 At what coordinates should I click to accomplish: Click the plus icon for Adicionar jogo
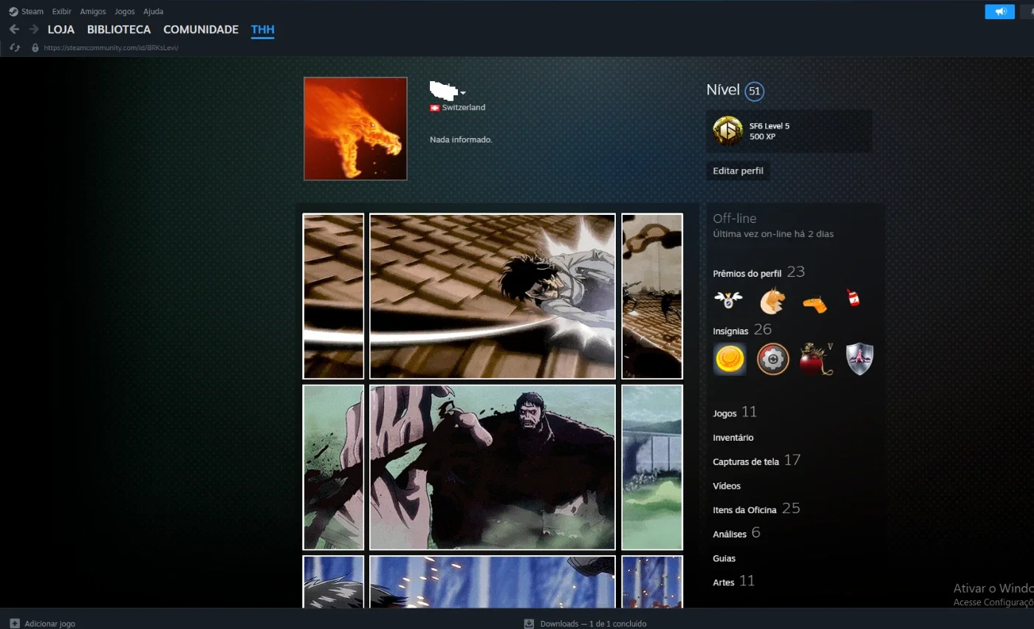pos(14,624)
